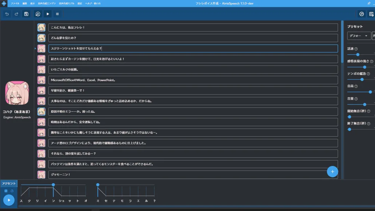
Task: Open the ファイル menu
Action: [15, 3]
